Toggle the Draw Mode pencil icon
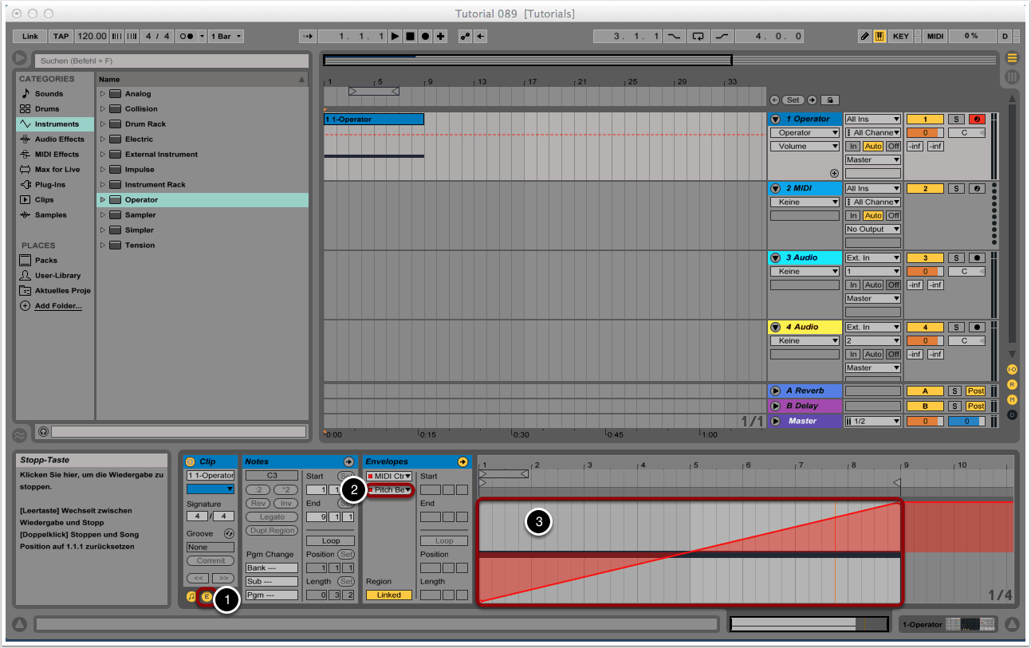The height and width of the screenshot is (648, 1031). point(865,37)
